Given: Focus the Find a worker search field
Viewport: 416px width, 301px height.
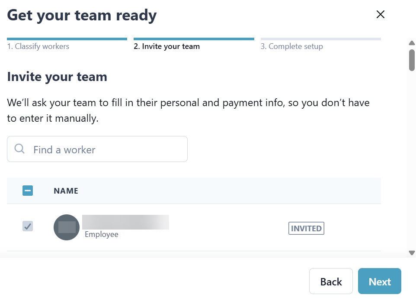Looking at the screenshot, I should [104, 149].
